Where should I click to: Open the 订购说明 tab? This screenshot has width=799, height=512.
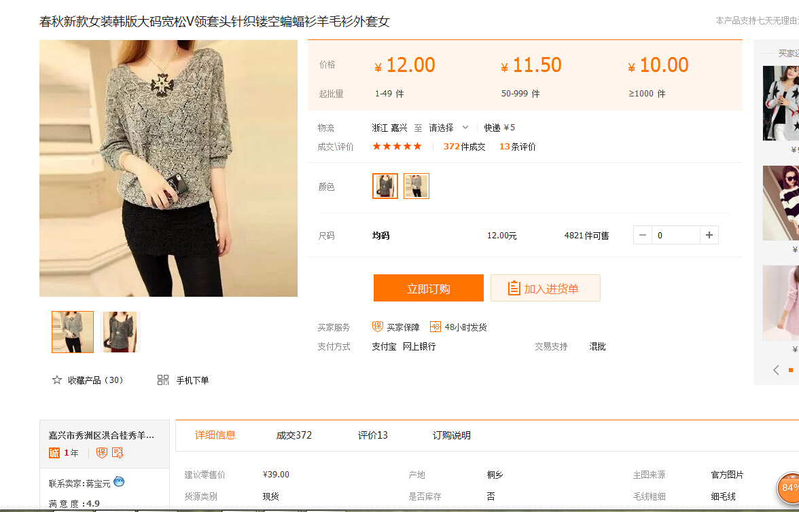(452, 435)
